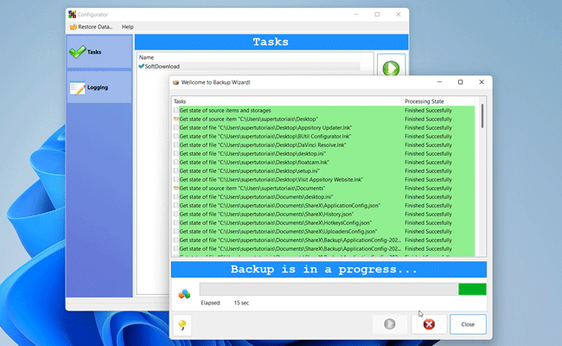Click the red cancel backup icon

tap(429, 324)
